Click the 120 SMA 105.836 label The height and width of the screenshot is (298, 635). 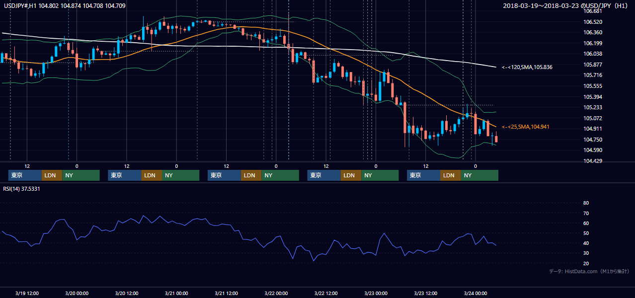tap(527, 67)
